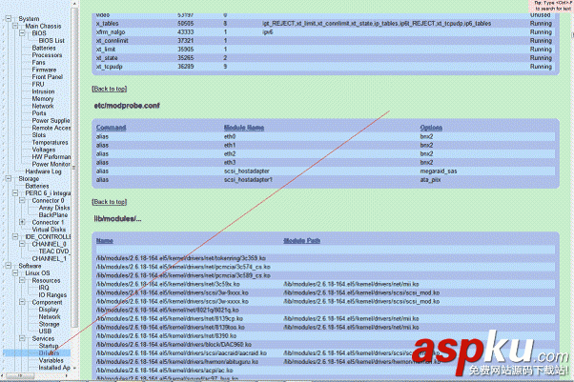Select the etc/modprobe.conf section heading
Screen dimensions: 574x382
(x=127, y=106)
